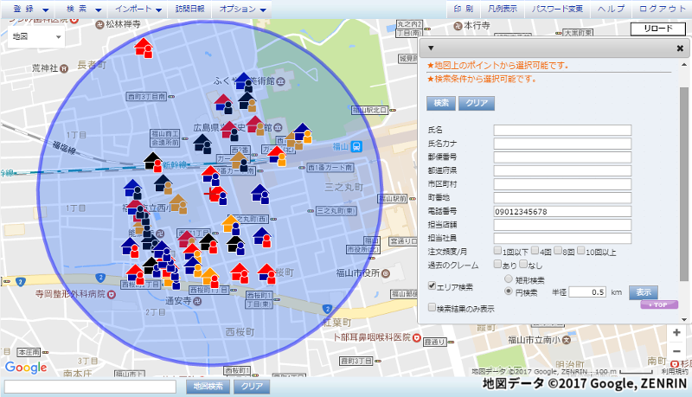The height and width of the screenshot is (397, 692).
Task: Open the 検索 dropdown menu in top bar
Action: [x=84, y=9]
